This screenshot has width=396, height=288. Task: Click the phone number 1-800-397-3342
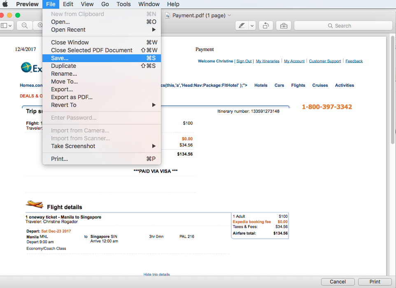[327, 107]
